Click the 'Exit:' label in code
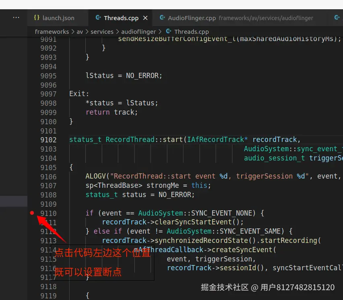 (79, 94)
